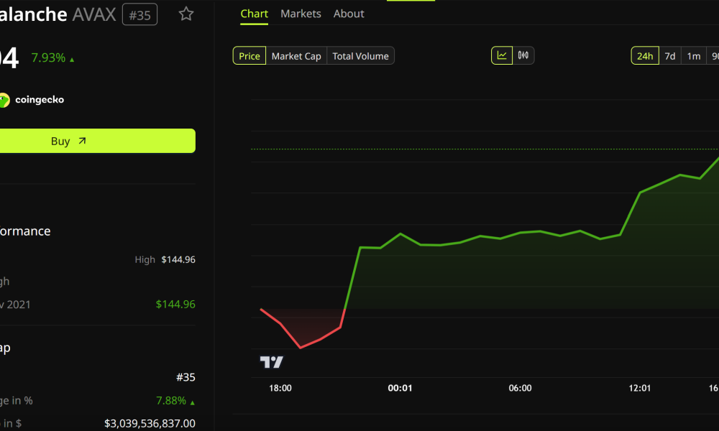
Task: Switch to candlestick chart view icon
Action: point(523,55)
